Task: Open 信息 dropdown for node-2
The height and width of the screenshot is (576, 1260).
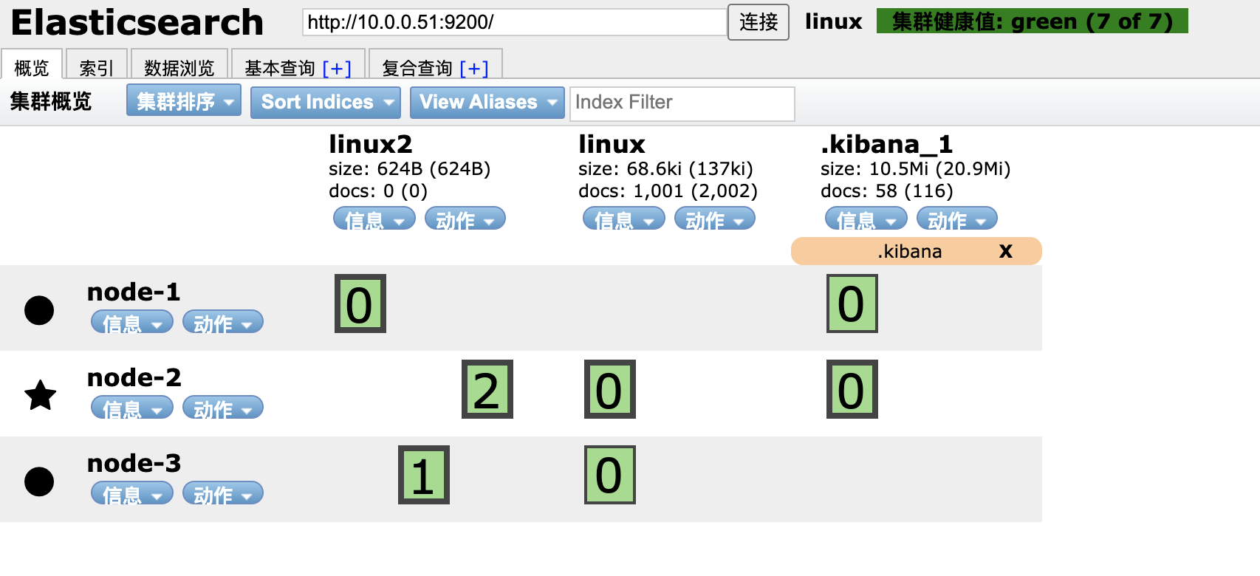Action: (132, 408)
